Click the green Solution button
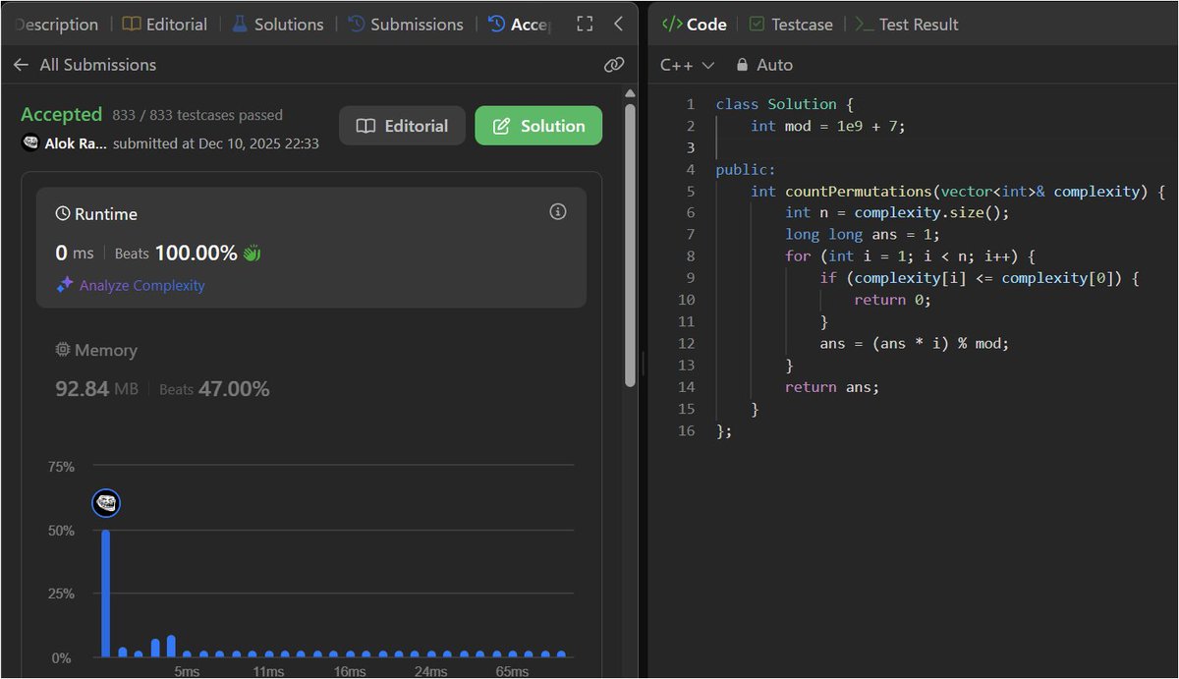Viewport: 1179px width, 679px height. pyautogui.click(x=538, y=126)
